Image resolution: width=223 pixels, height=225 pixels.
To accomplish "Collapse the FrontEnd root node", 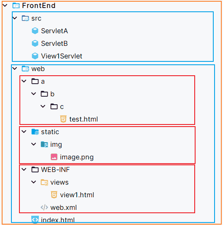I will click(5, 5).
